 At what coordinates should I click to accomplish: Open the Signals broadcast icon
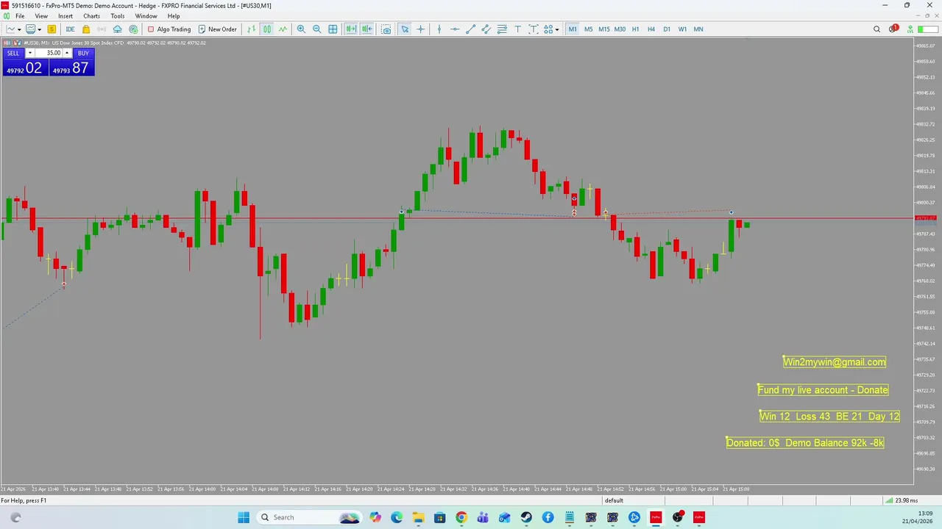(x=102, y=29)
